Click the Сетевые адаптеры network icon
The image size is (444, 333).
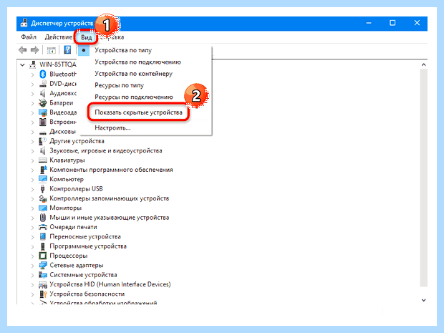point(43,265)
